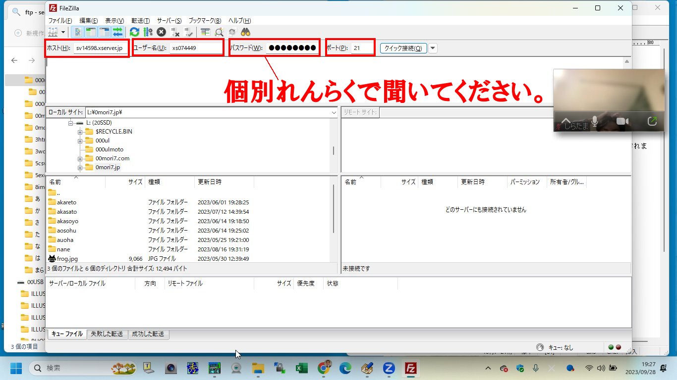Click the reconnect to last server icon
This screenshot has width=677, height=380.
coord(188,32)
